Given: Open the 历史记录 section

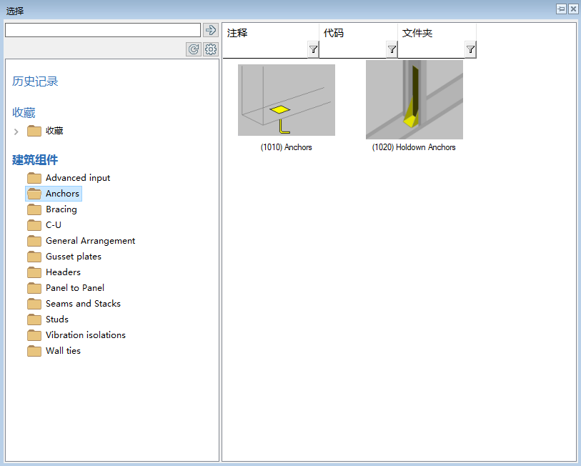Looking at the screenshot, I should (x=35, y=81).
